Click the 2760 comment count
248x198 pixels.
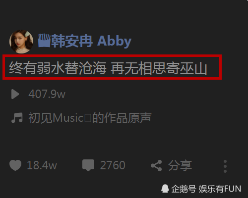coord(113,165)
